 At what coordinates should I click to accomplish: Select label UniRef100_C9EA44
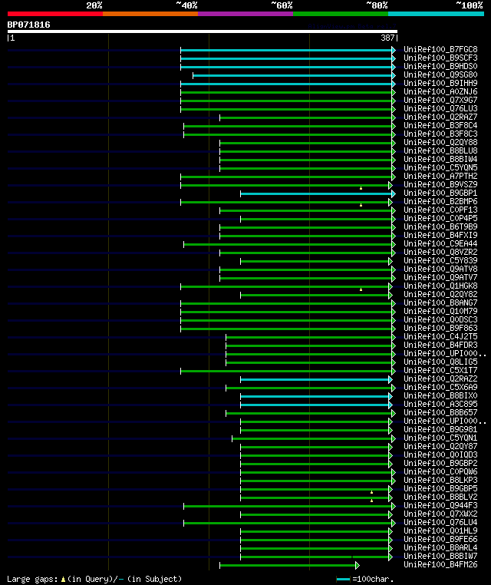[440, 243]
